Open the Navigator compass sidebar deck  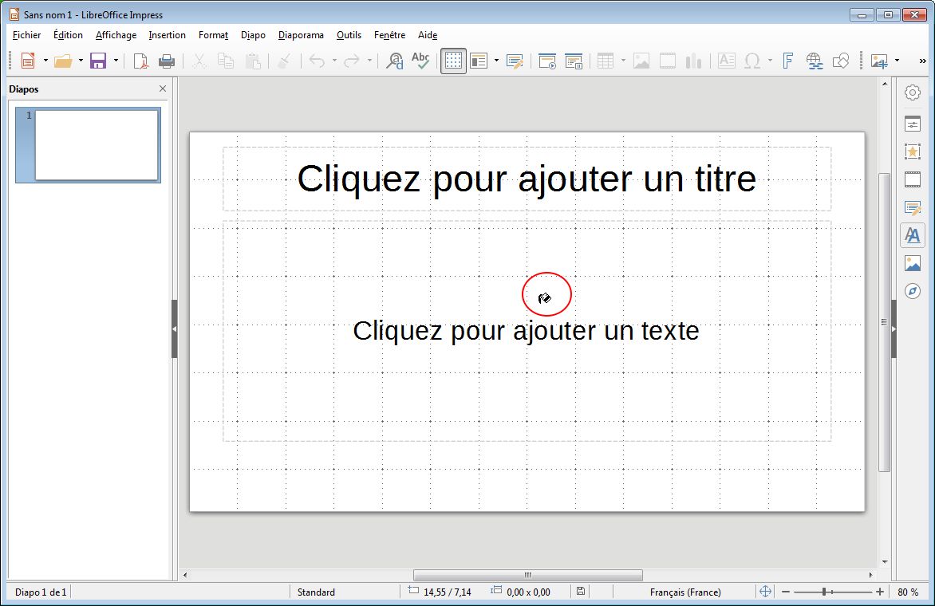pyautogui.click(x=913, y=291)
